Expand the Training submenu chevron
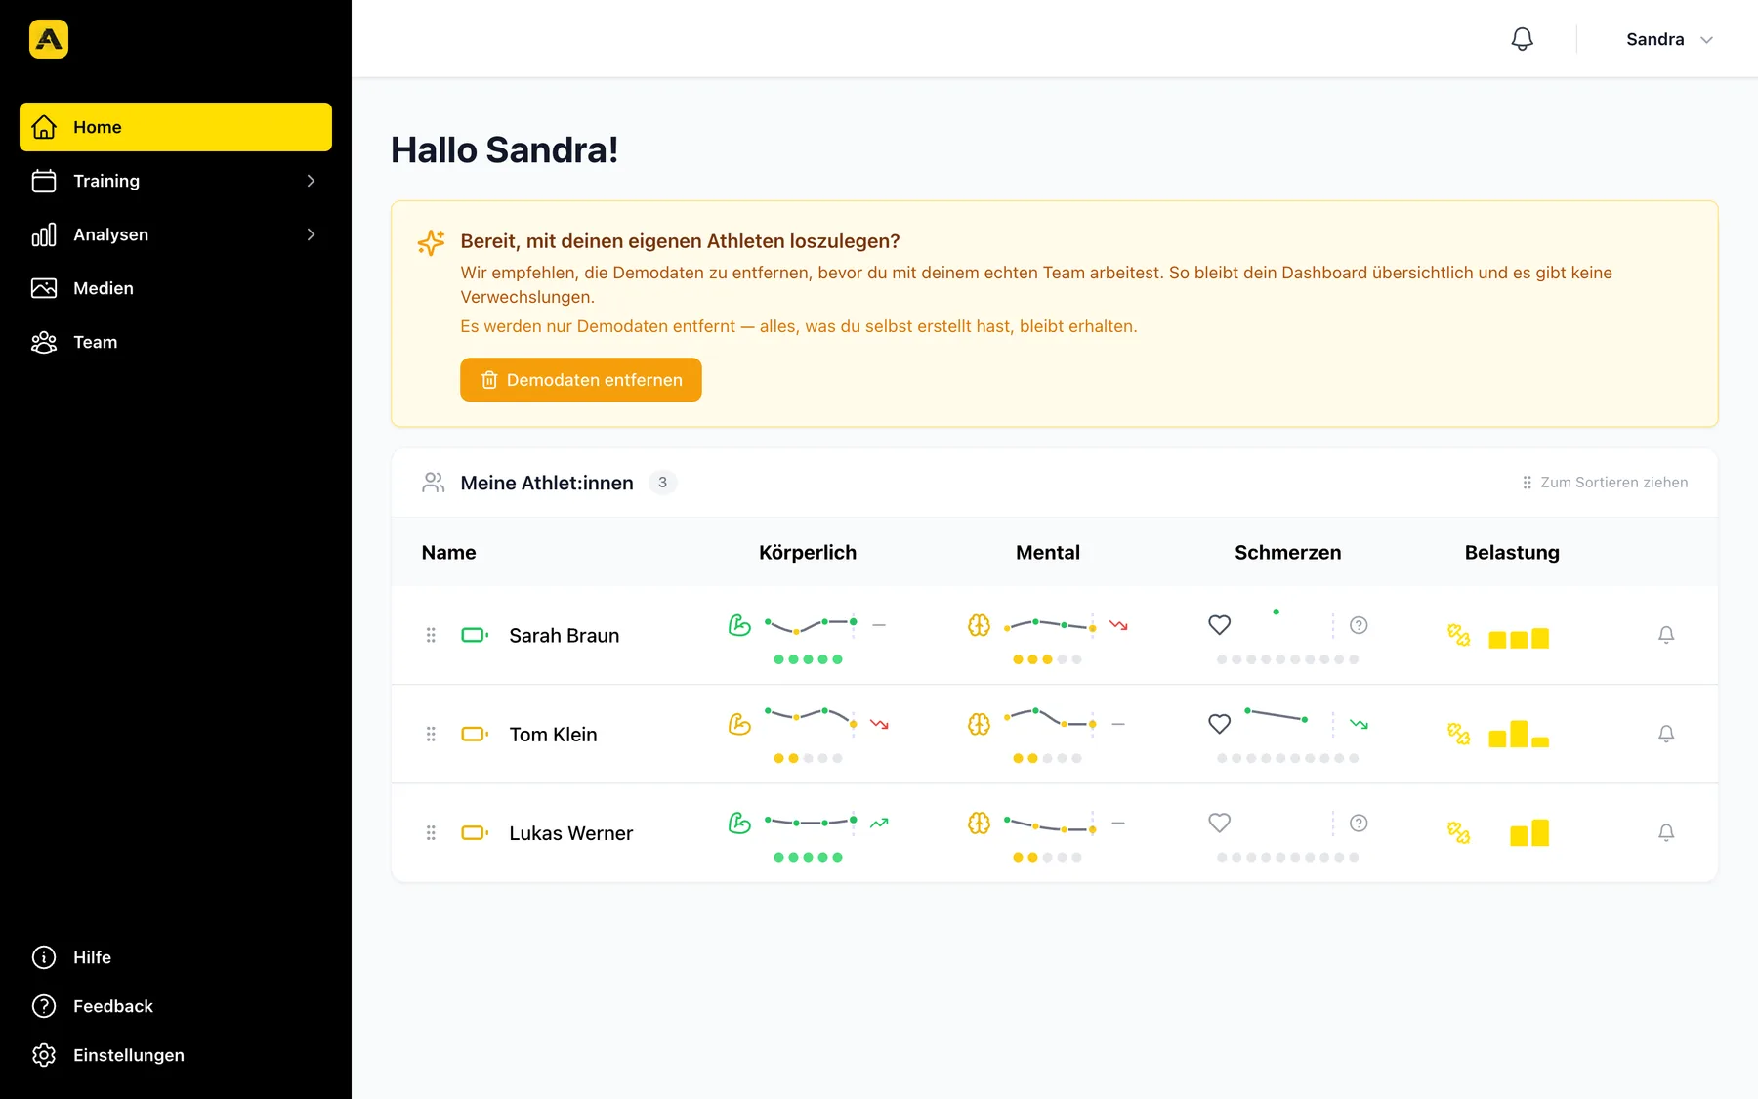The width and height of the screenshot is (1758, 1099). click(311, 181)
